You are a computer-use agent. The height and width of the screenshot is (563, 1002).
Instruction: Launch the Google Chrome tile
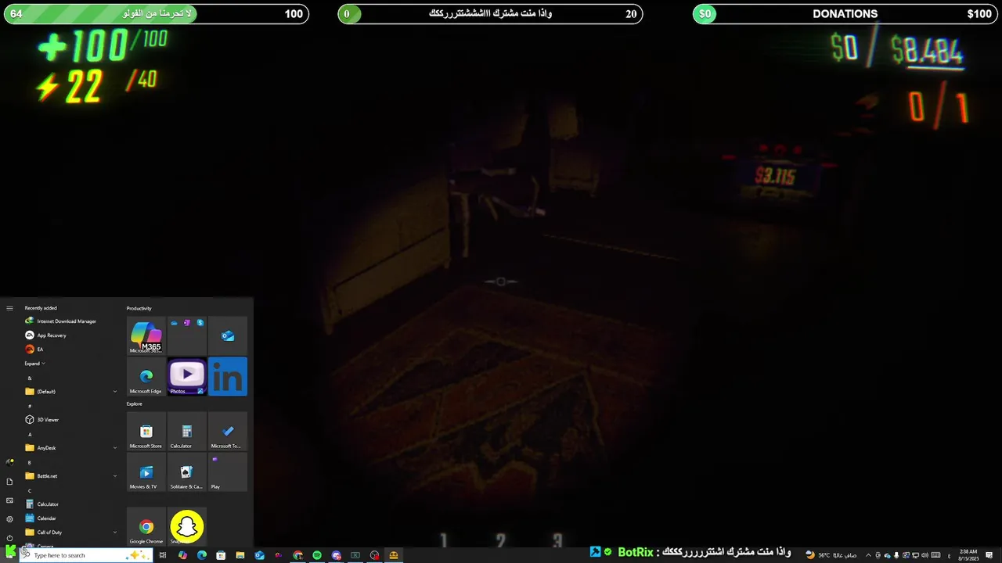pyautogui.click(x=146, y=526)
